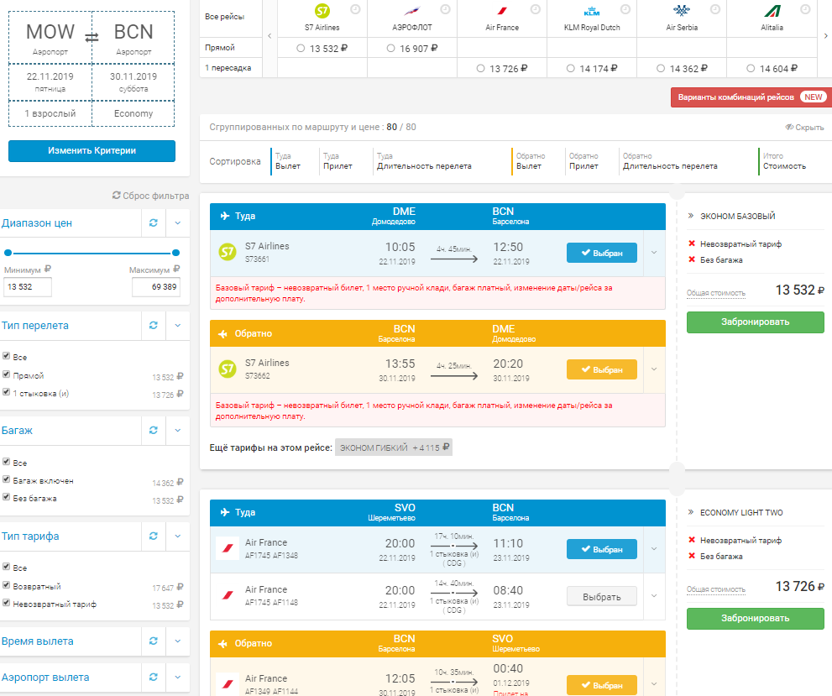Screen dimensions: 832x696
Task: Click the clock icon in the Aeroflot column
Action: [446, 9]
